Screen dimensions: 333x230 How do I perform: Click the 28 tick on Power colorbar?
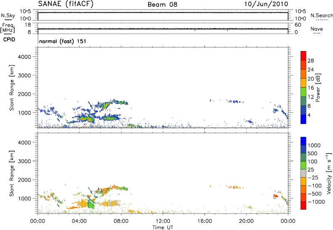pyautogui.click(x=311, y=61)
